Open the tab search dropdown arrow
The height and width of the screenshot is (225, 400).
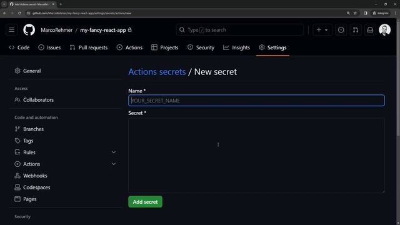[4, 4]
